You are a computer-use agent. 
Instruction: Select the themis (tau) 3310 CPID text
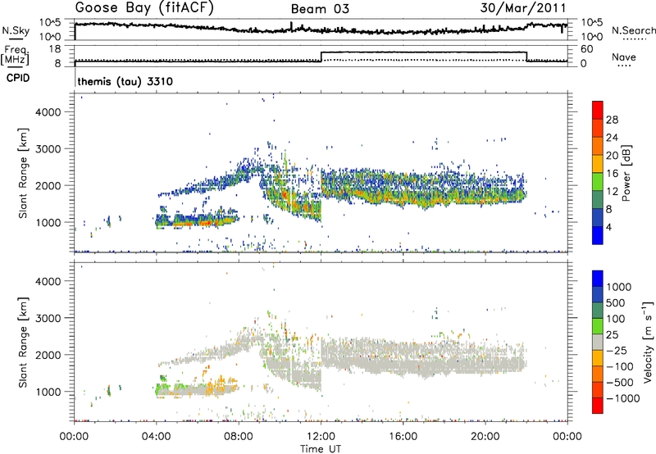click(x=124, y=83)
